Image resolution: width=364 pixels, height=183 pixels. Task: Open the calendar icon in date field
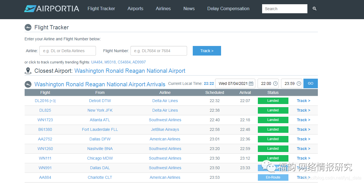point(251,83)
